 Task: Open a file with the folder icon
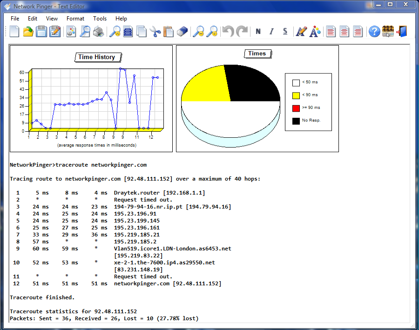coord(28,32)
